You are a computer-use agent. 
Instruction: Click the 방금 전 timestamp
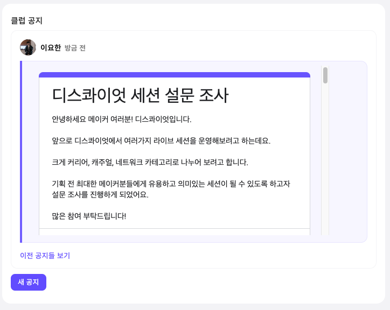click(x=75, y=48)
